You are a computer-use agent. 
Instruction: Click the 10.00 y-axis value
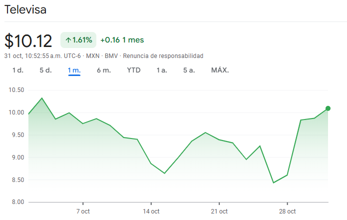click(16, 112)
